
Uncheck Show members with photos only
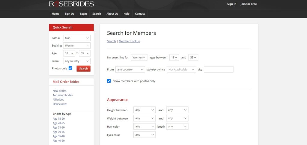point(109,81)
